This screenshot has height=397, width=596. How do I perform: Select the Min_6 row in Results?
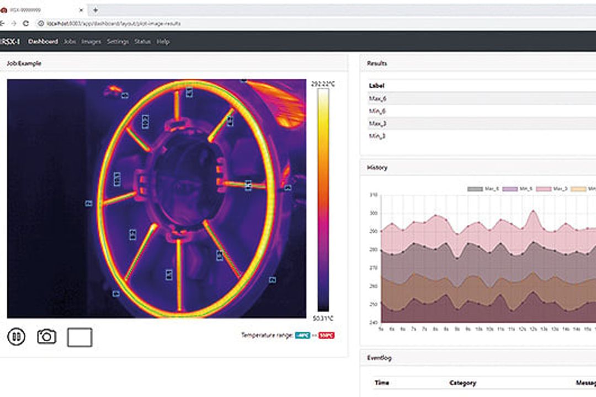pyautogui.click(x=482, y=111)
